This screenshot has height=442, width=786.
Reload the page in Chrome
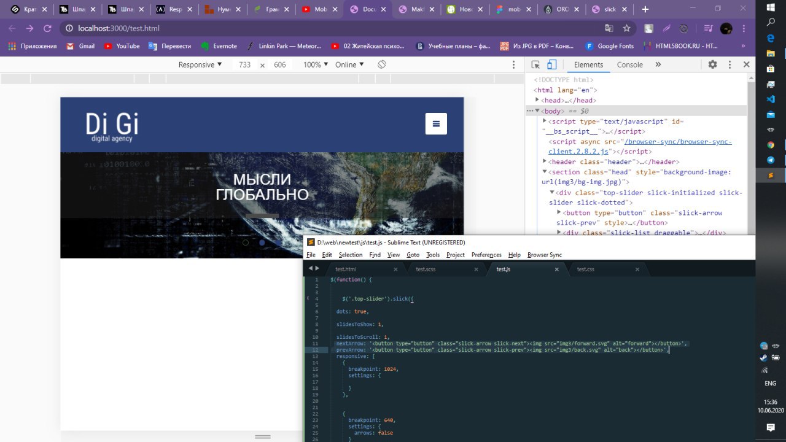pos(47,28)
